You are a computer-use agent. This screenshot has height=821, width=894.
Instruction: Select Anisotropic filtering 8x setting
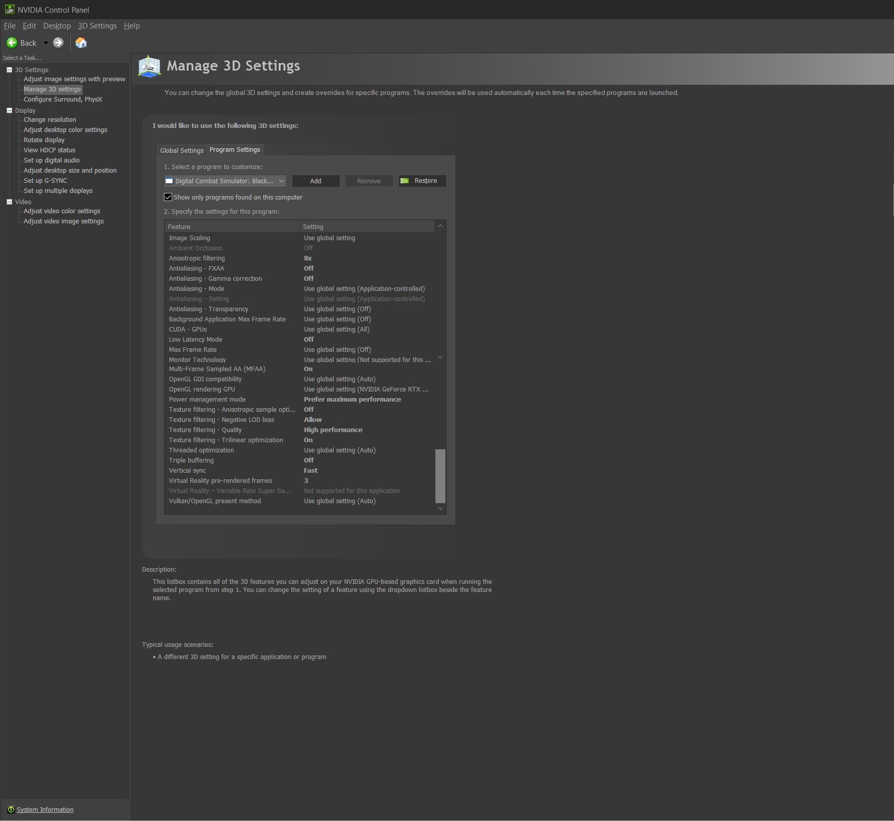(x=308, y=258)
